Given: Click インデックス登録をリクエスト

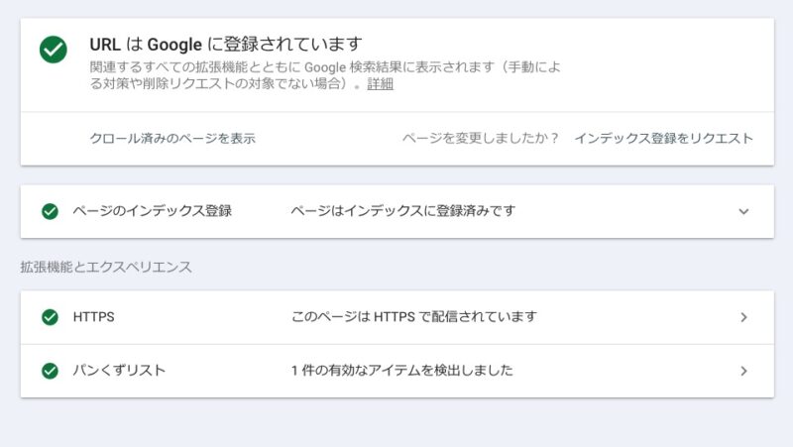Looking at the screenshot, I should pos(663,138).
